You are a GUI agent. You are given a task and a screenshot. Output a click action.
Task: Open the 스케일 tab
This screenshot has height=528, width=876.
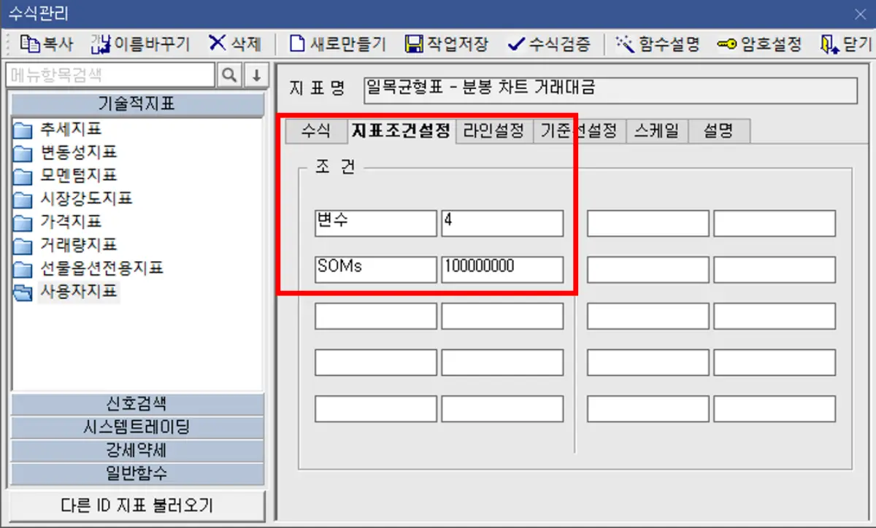[x=656, y=131]
